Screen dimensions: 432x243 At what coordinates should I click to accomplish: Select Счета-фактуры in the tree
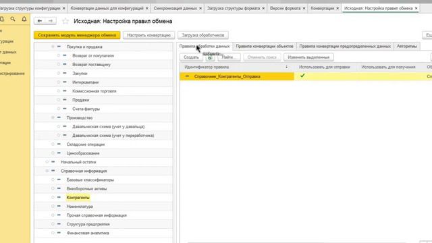click(x=86, y=109)
